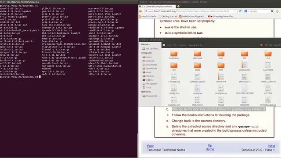Open the tests folder in file manager
Viewport: 281px width, 158px height.
tap(197, 67)
